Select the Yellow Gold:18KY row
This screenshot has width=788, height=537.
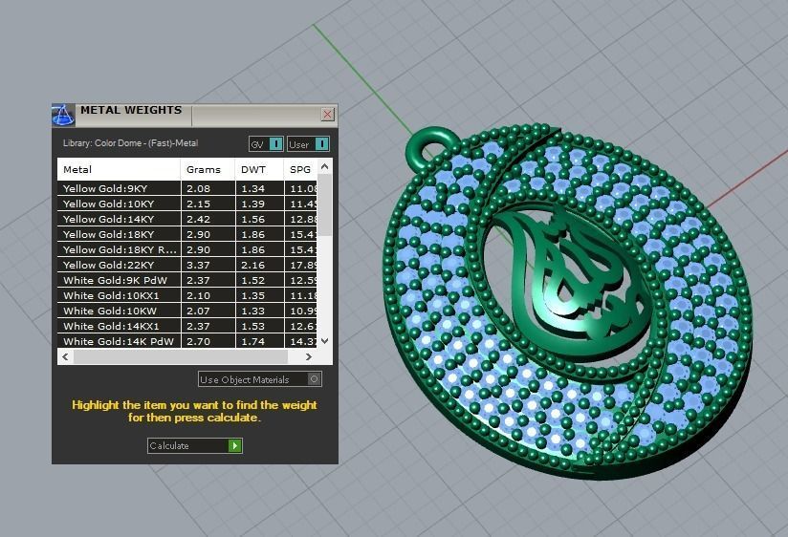(x=187, y=234)
